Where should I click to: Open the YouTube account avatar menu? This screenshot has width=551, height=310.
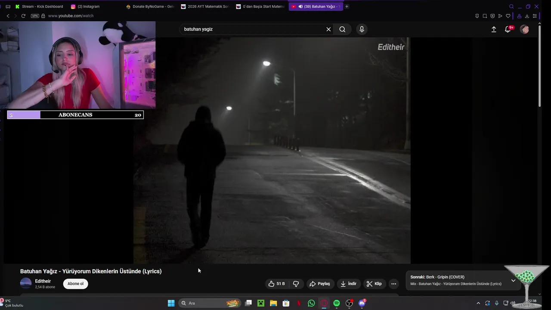pyautogui.click(x=524, y=29)
